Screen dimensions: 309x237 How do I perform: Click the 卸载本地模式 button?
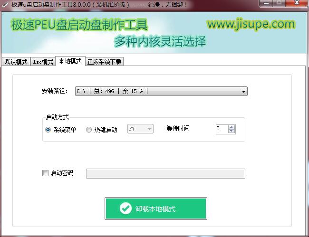[x=156, y=209]
